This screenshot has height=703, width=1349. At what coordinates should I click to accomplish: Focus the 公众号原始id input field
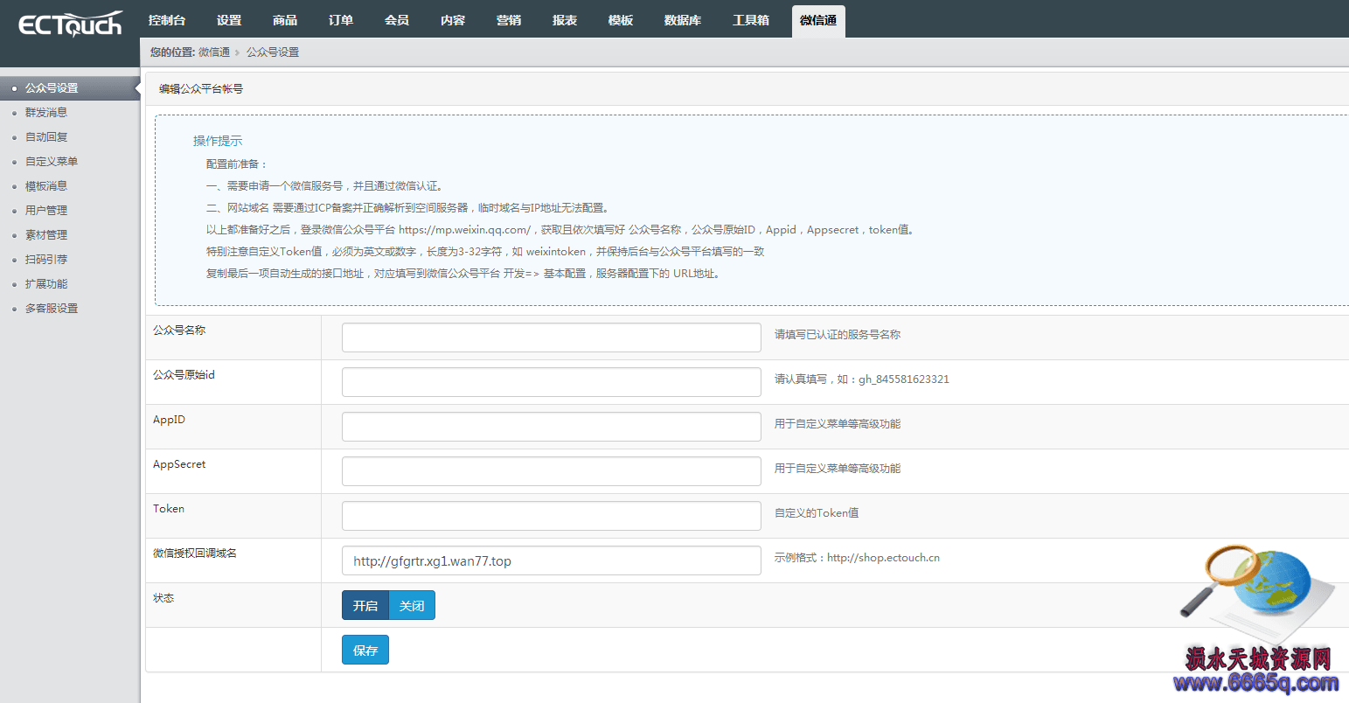tap(552, 382)
